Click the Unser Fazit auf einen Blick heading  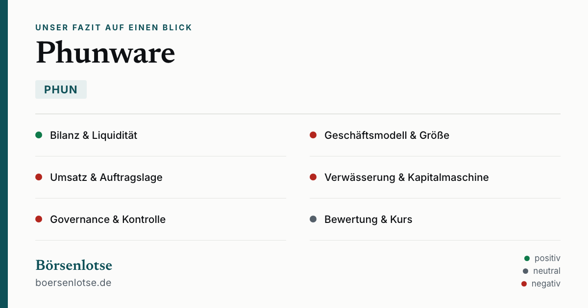pos(114,28)
